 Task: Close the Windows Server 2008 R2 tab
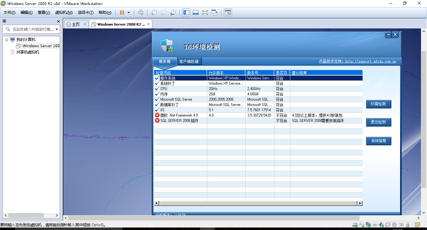[x=148, y=24]
